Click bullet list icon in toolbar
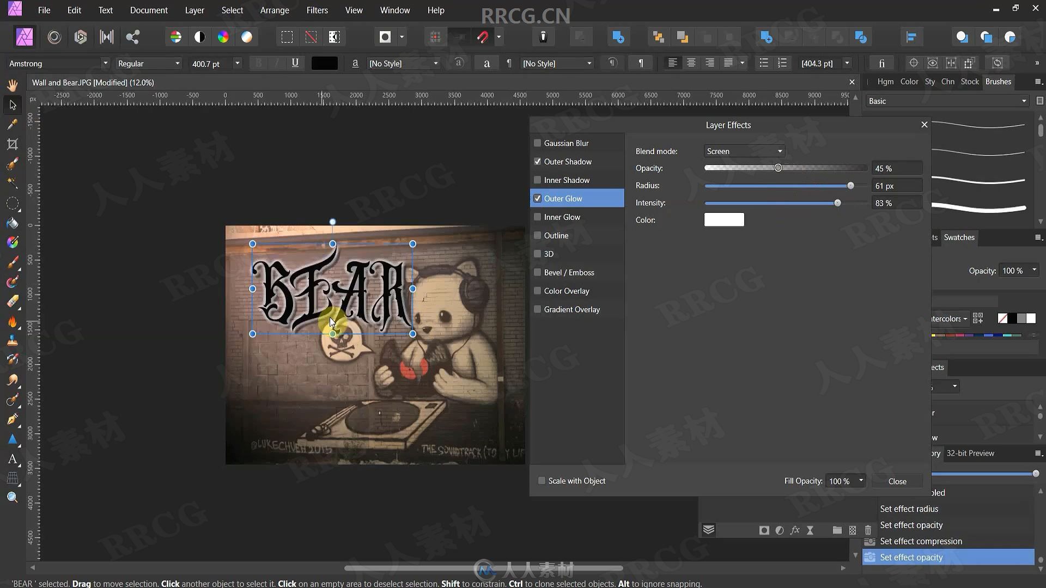1046x588 pixels. tap(764, 63)
